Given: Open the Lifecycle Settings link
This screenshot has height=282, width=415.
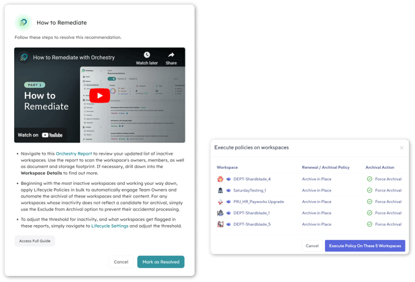Looking at the screenshot, I should pyautogui.click(x=110, y=227).
